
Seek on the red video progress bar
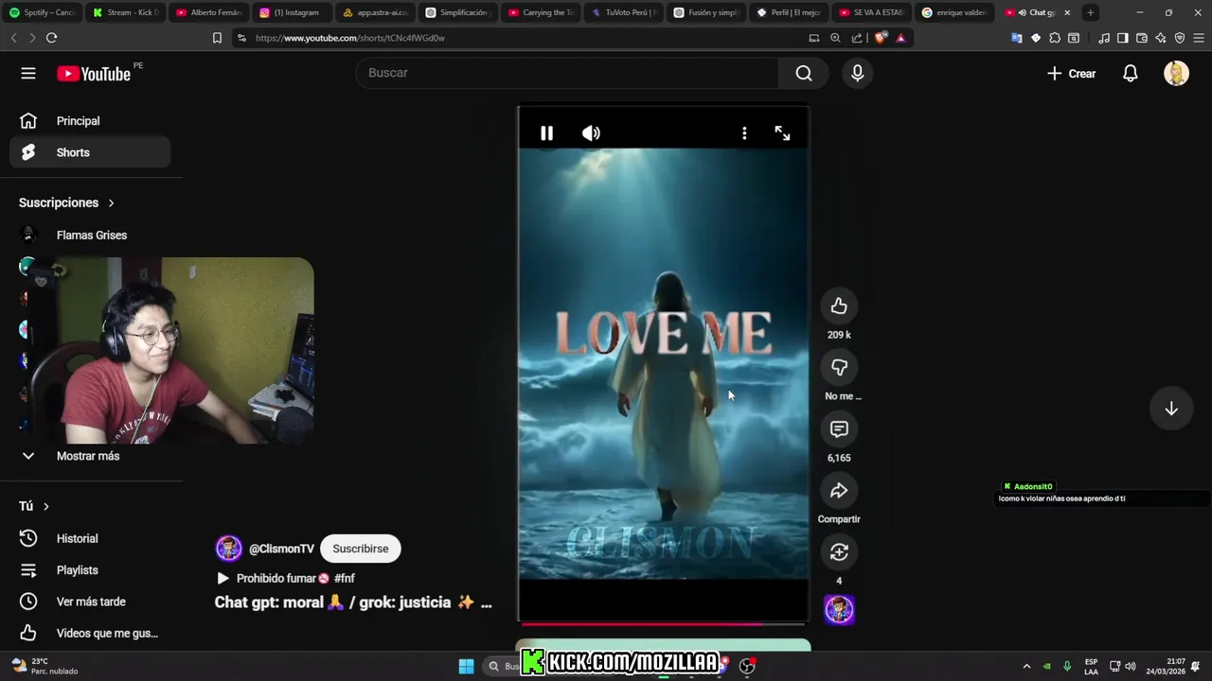point(663,623)
